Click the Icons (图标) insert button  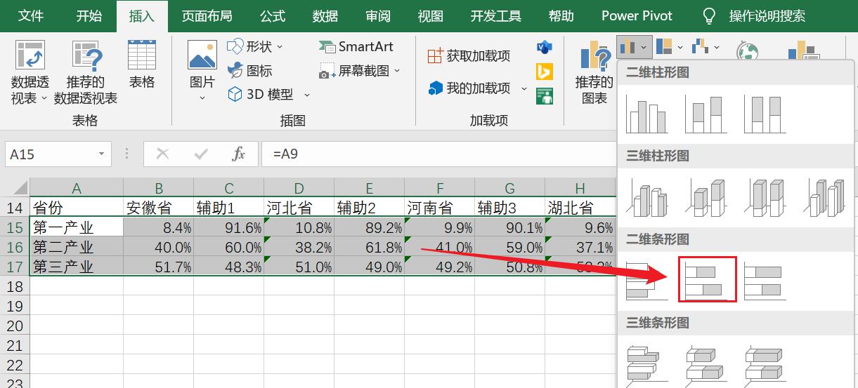(249, 70)
